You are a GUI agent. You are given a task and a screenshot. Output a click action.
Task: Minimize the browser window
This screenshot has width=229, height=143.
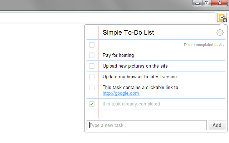pyautogui.click(x=198, y=3)
